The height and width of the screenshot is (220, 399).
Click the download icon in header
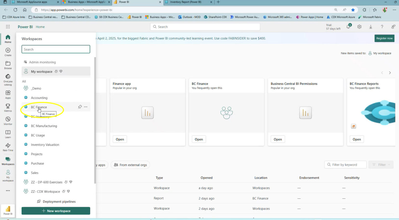coord(371,27)
